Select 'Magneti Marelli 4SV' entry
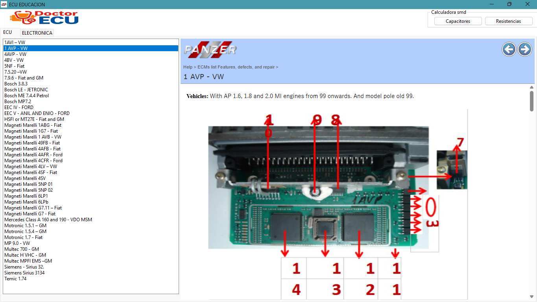Viewport: 537px width, 302px height. point(91,178)
